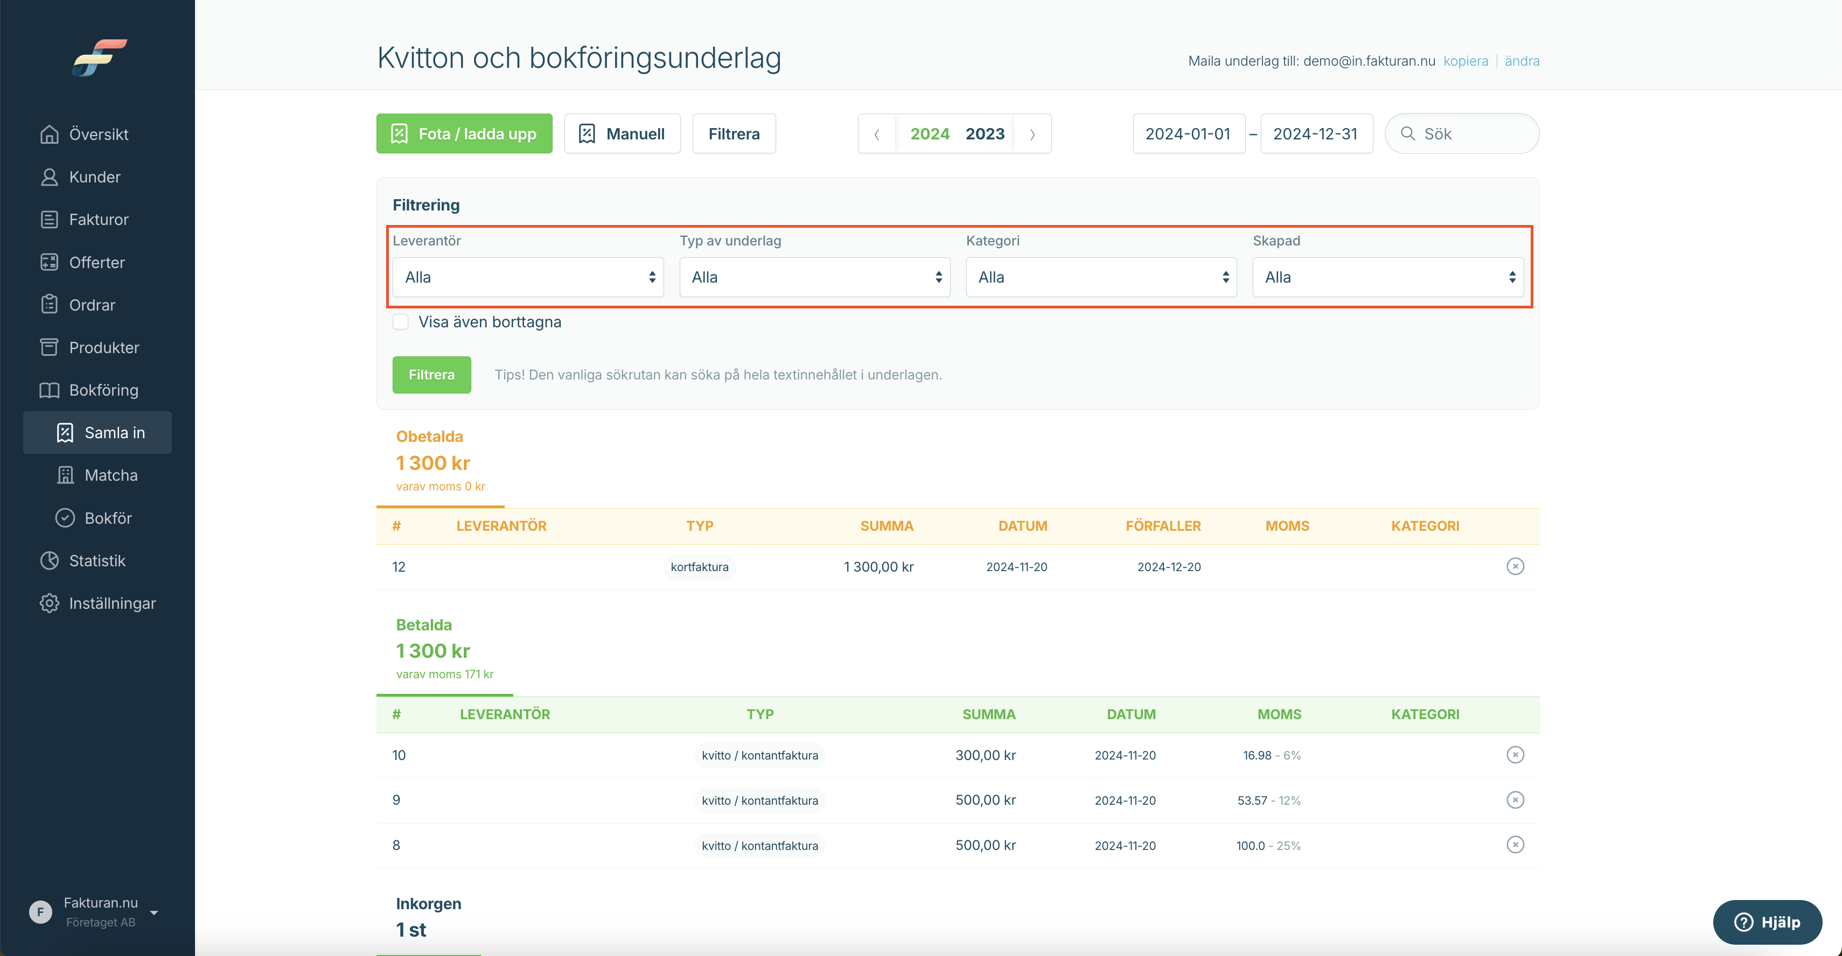Open Översikt home icon in sidebar

coord(50,135)
